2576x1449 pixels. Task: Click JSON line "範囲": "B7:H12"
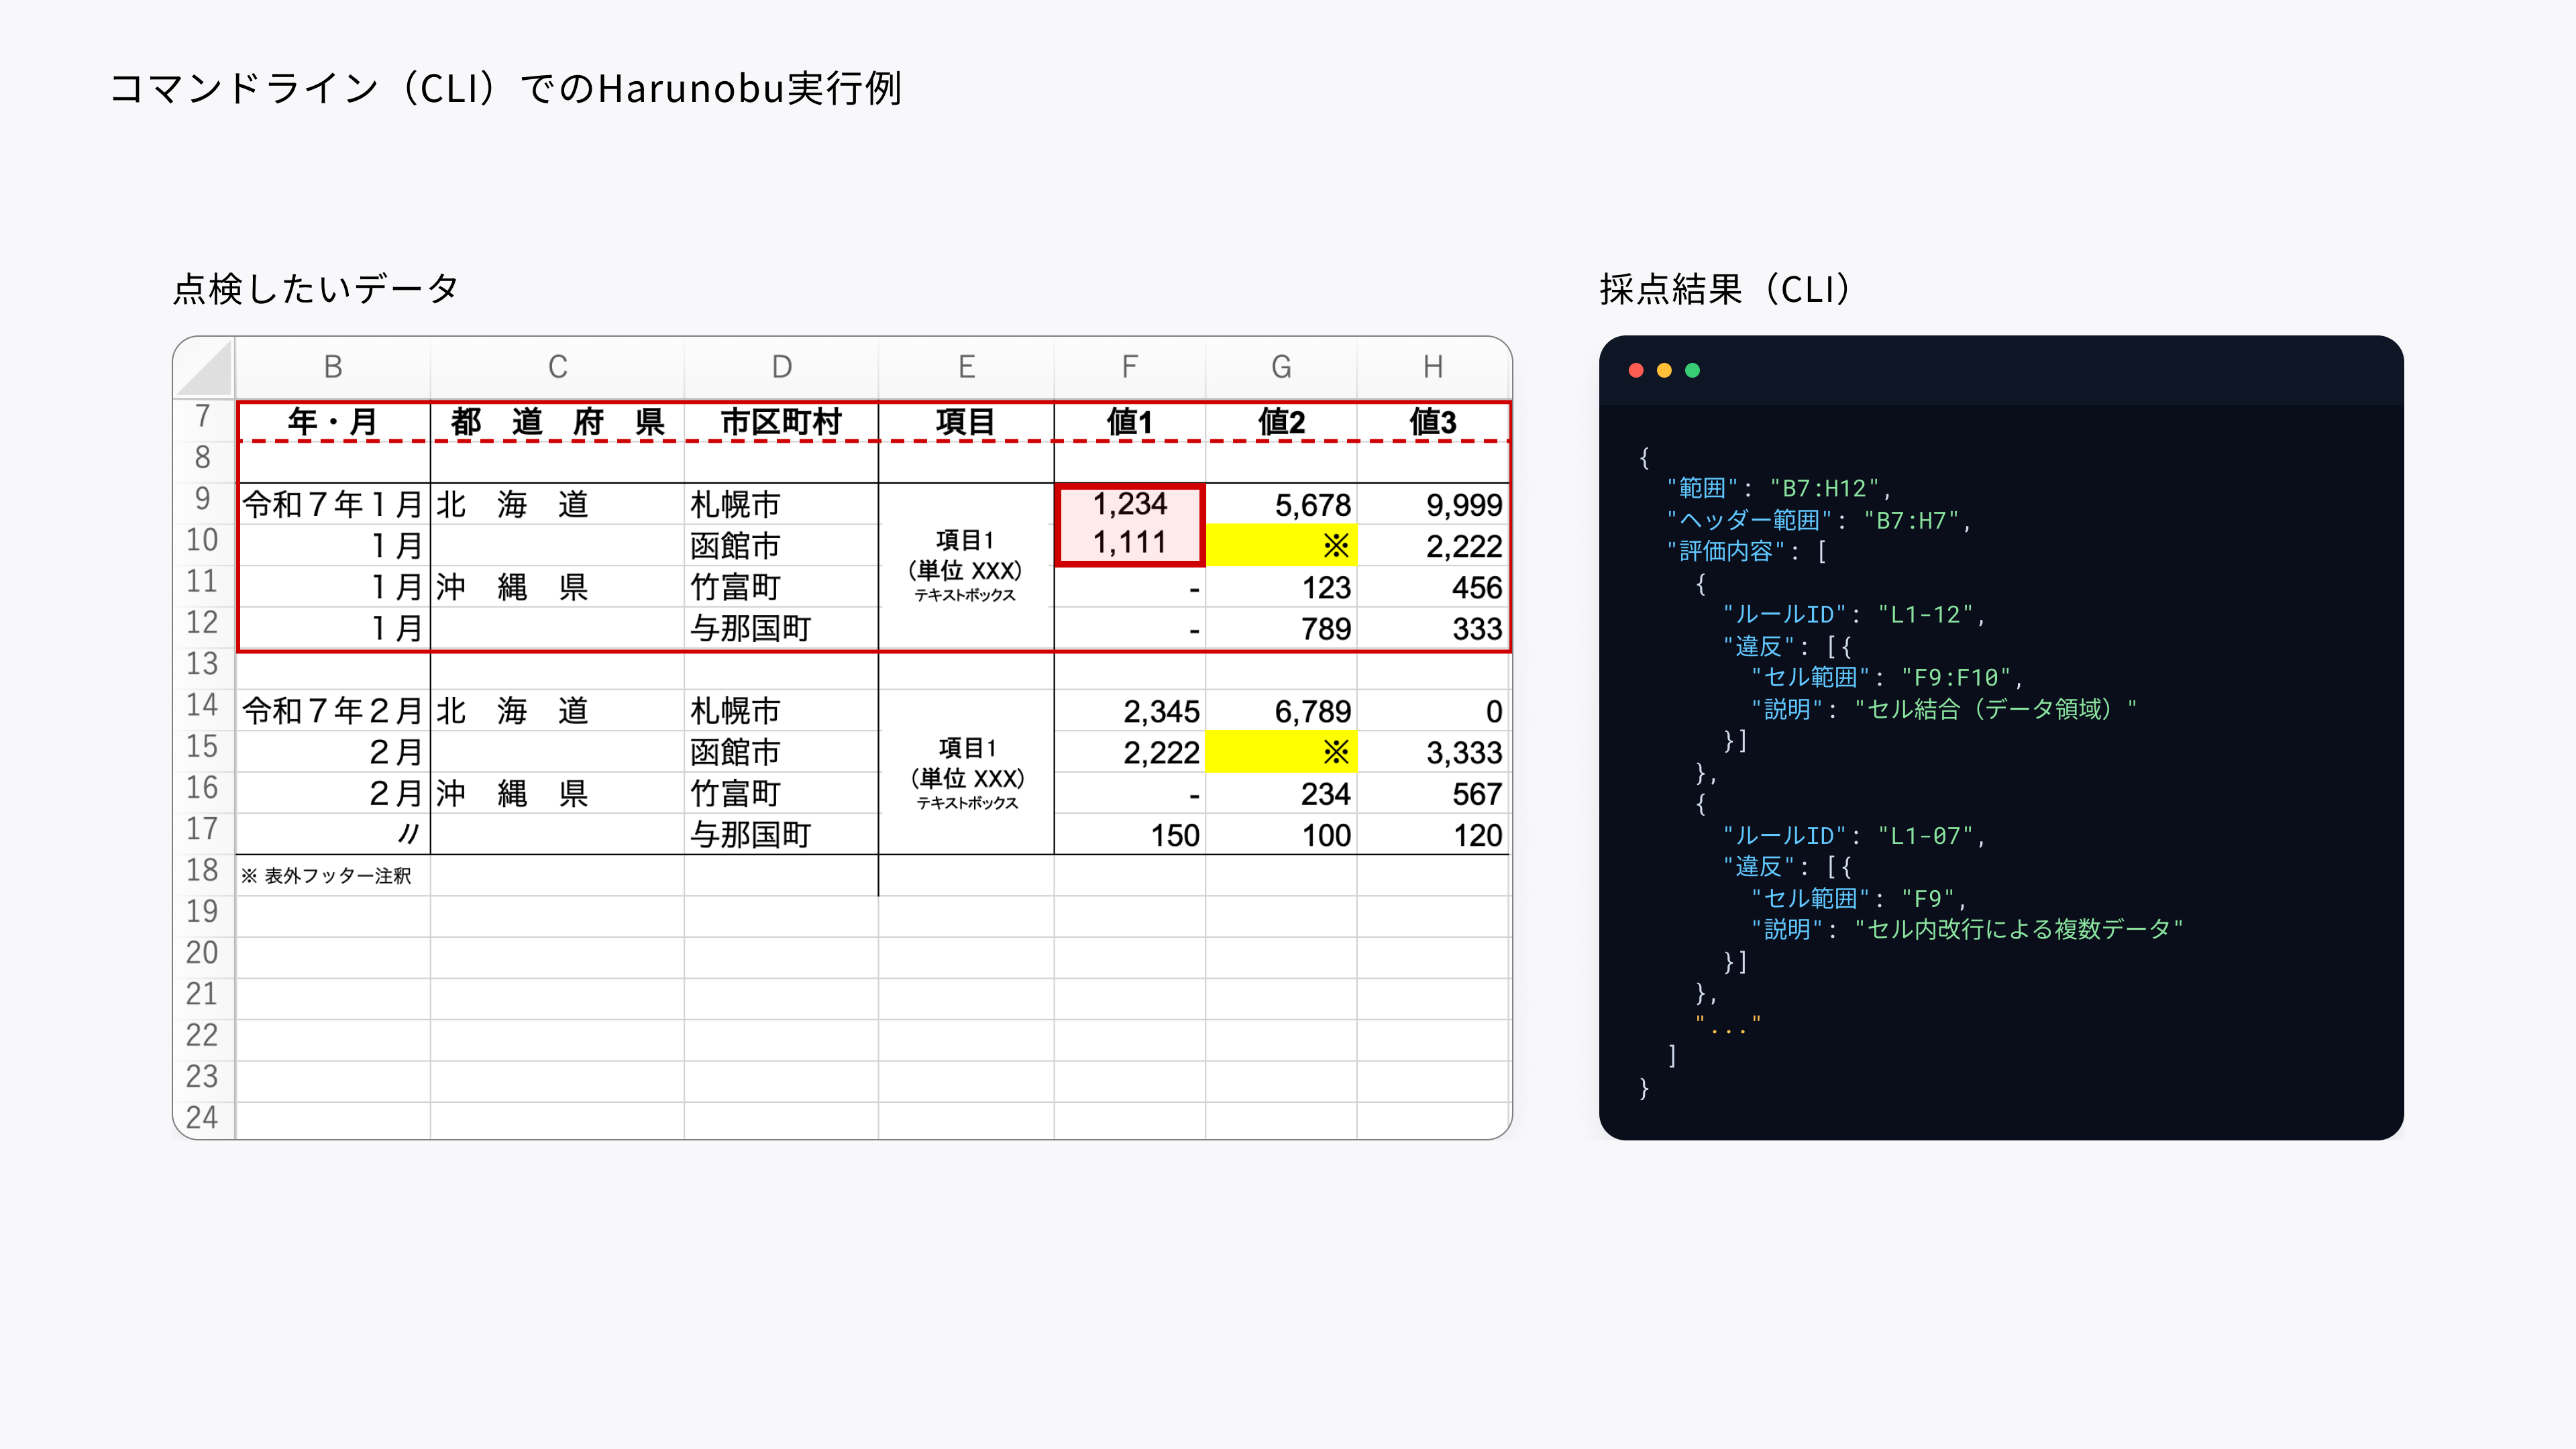[x=1780, y=489]
